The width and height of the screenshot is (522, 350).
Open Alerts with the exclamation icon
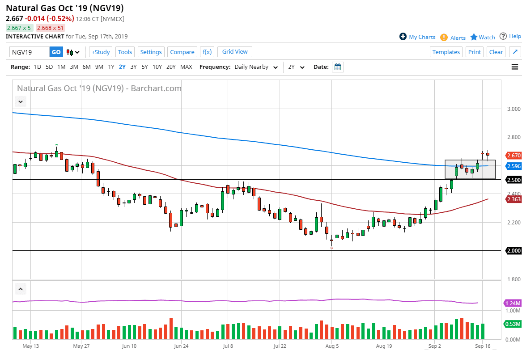pos(453,38)
